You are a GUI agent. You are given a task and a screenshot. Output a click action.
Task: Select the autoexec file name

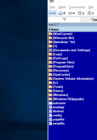[60, 103]
